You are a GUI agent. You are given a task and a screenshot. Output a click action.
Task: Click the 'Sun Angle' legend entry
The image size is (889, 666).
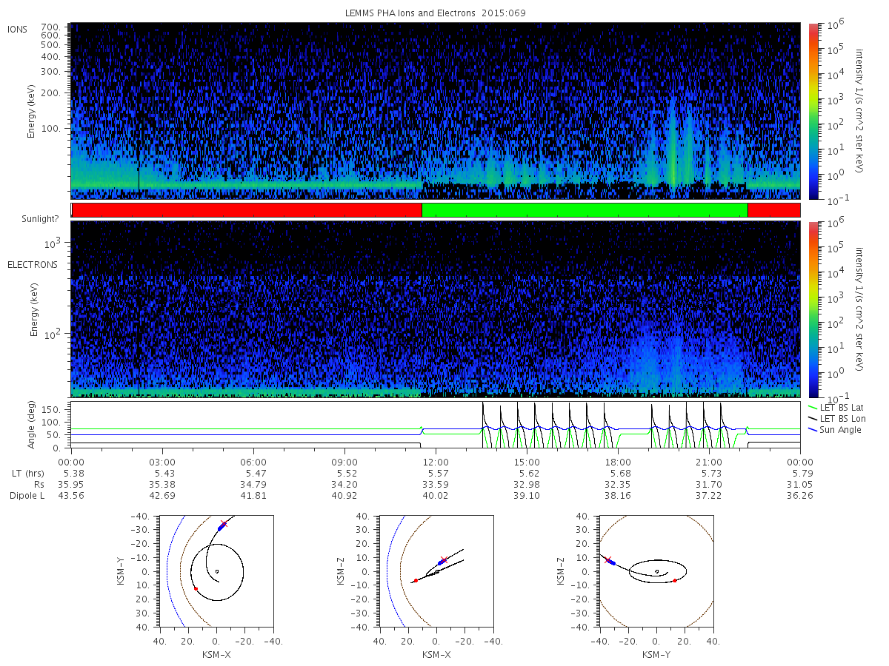coord(834,430)
